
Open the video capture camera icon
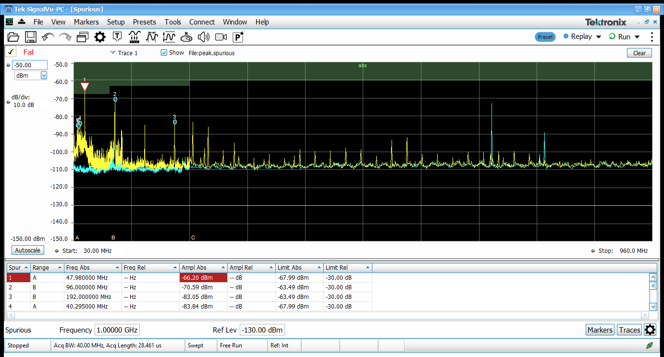click(x=221, y=36)
